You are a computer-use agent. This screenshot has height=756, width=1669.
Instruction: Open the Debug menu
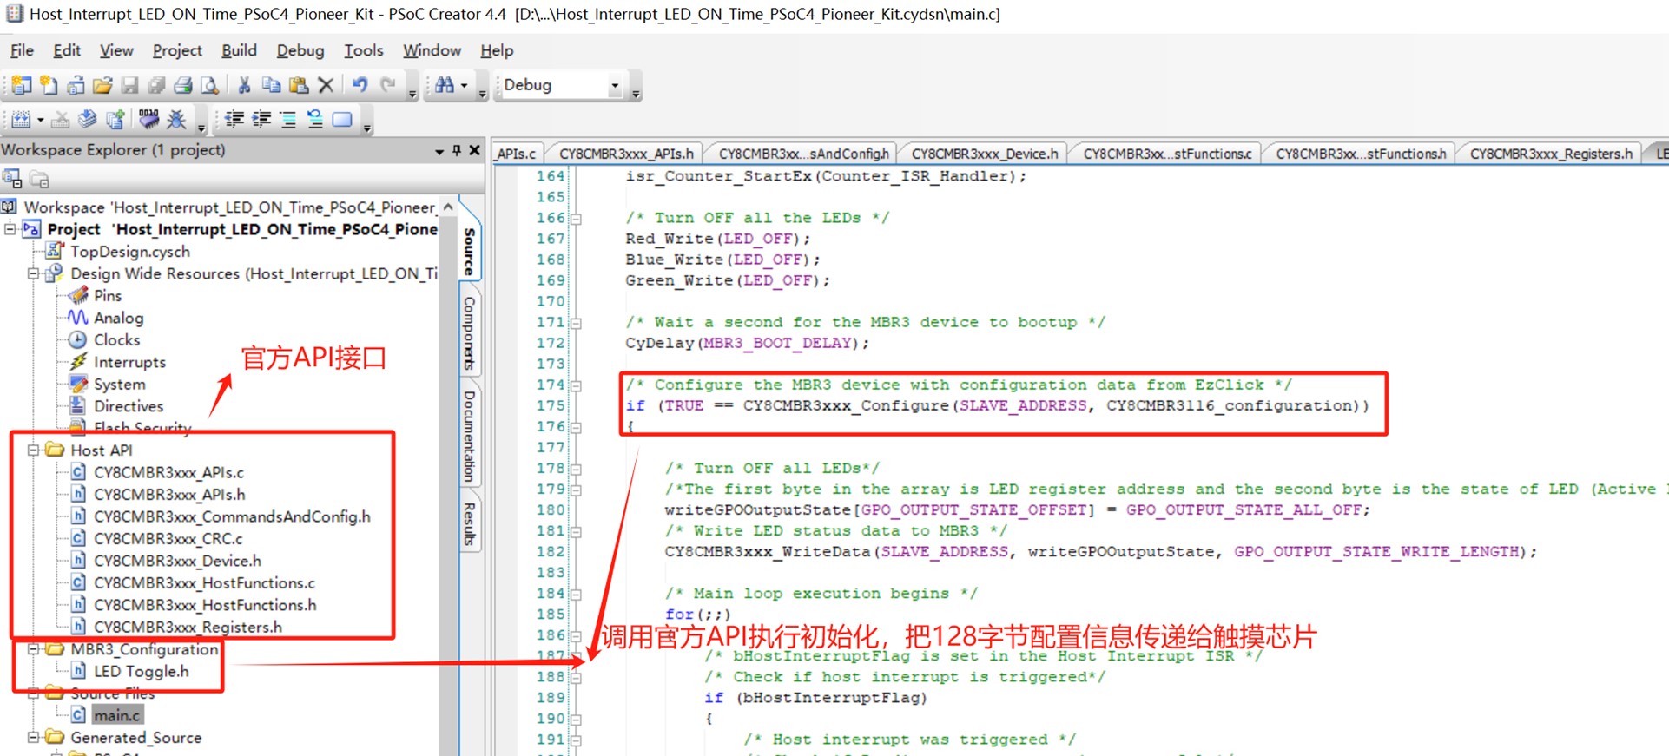pyautogui.click(x=300, y=50)
